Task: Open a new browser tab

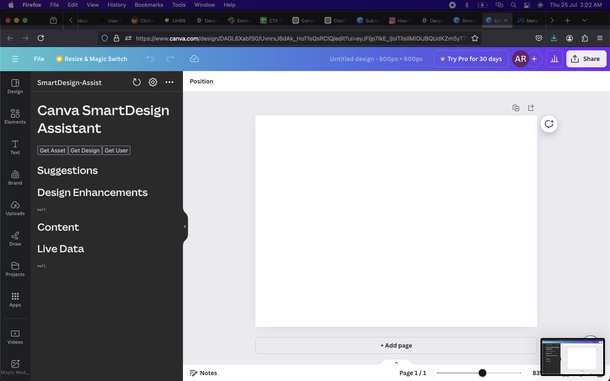Action: pos(567,20)
